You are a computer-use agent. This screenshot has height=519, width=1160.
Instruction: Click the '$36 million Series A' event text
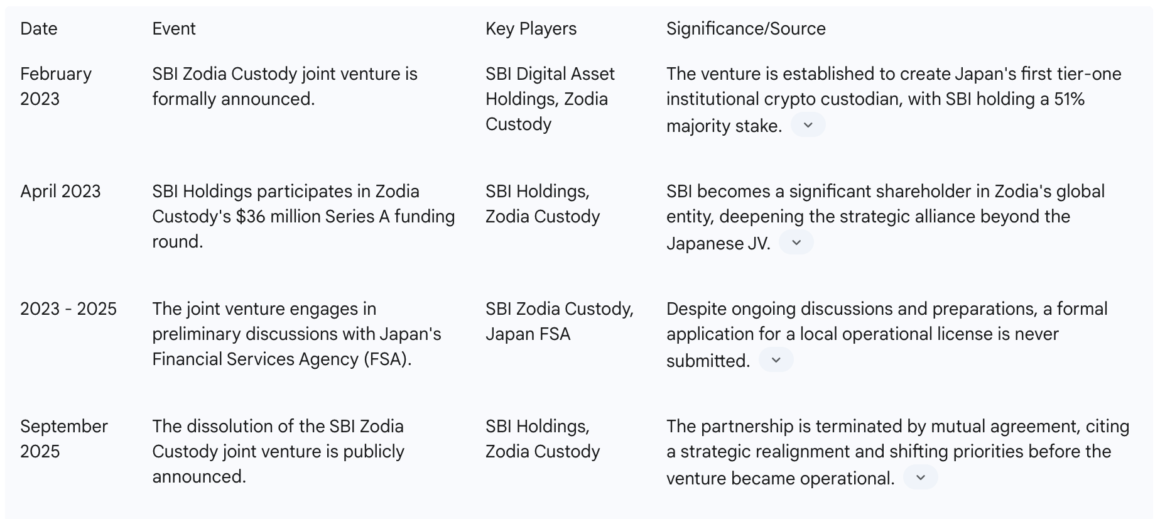[x=303, y=216]
